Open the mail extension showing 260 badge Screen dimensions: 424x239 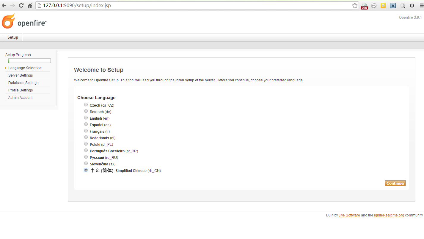[x=364, y=6]
